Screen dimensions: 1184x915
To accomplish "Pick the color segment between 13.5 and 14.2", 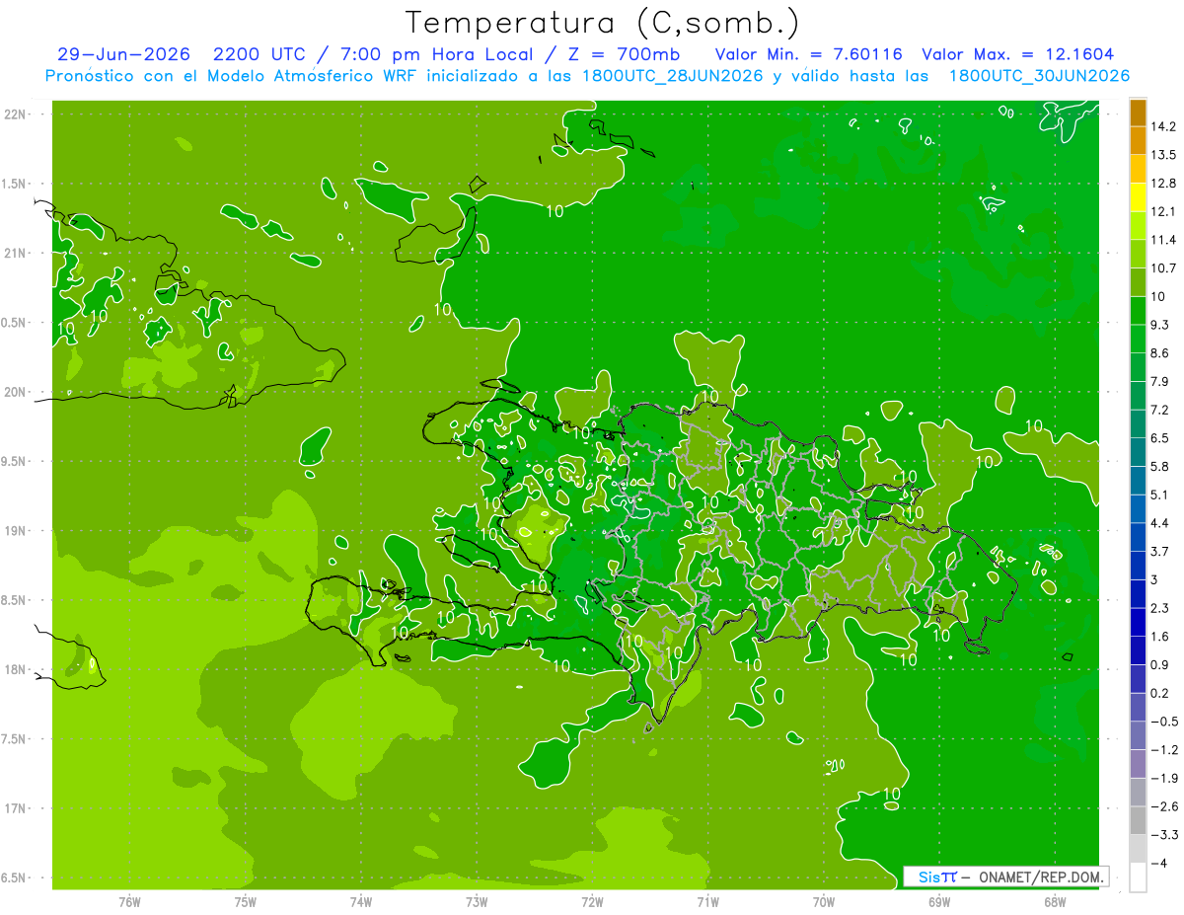I will tap(1138, 141).
